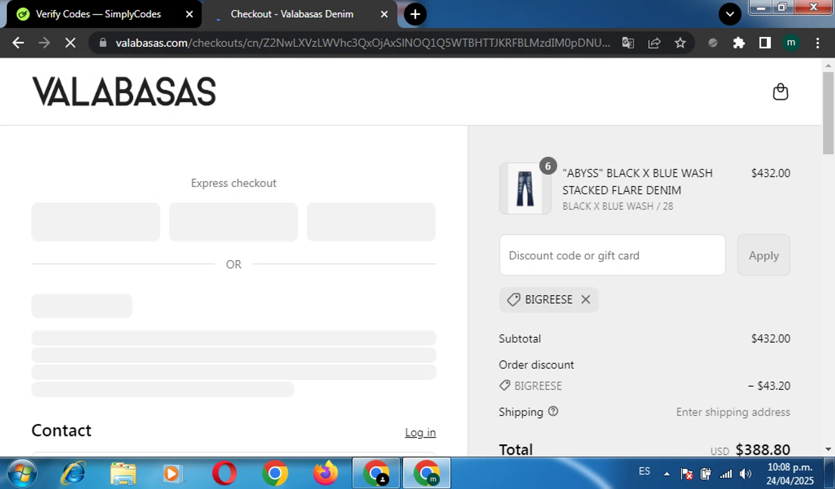Expand the tab search dropdown
This screenshot has width=835, height=489.
(730, 14)
